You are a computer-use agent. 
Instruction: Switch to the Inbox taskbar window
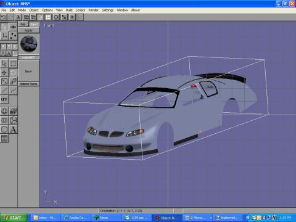pos(45,218)
